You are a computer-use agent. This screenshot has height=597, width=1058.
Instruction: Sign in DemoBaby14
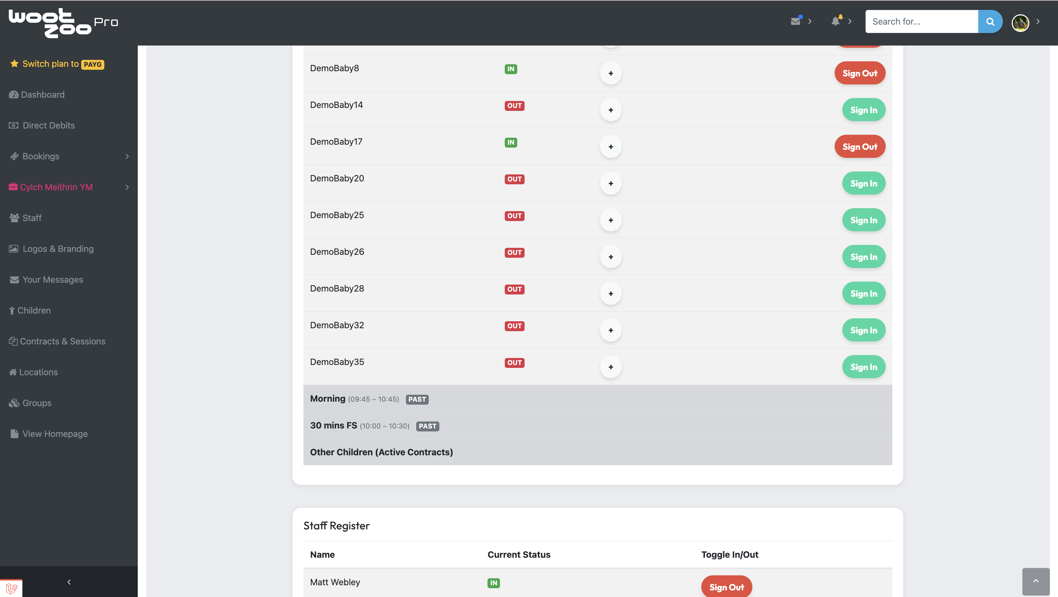[863, 110]
